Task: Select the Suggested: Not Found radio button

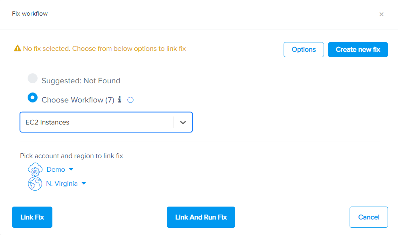Action: (x=33, y=79)
